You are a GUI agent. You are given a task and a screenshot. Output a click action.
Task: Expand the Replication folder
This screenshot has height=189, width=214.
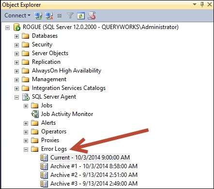[x=16, y=62]
